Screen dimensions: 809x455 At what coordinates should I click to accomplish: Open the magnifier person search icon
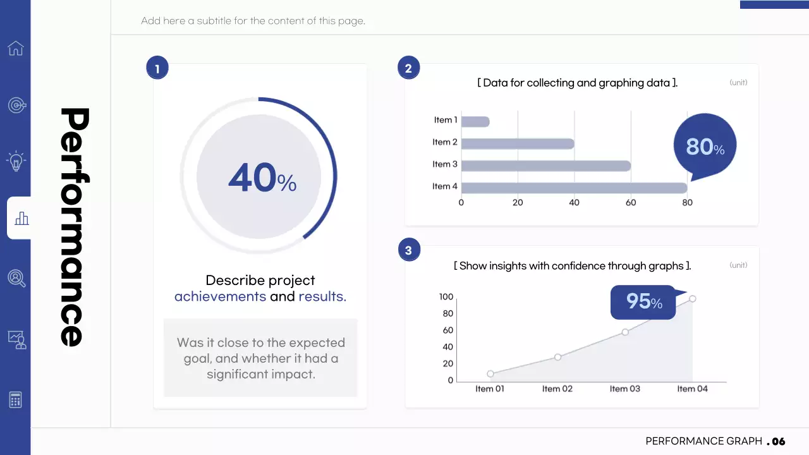coord(16,278)
